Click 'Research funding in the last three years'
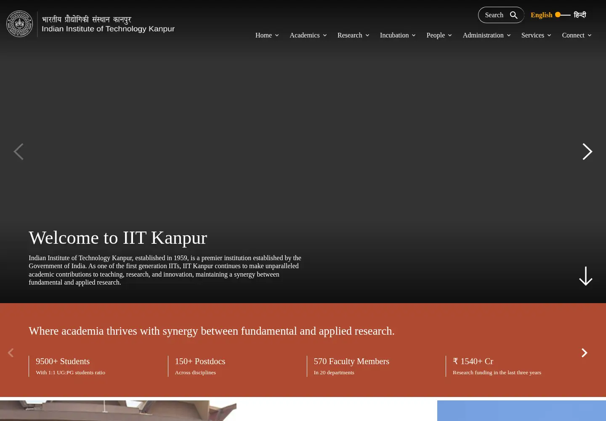The height and width of the screenshot is (421, 606). (497, 373)
